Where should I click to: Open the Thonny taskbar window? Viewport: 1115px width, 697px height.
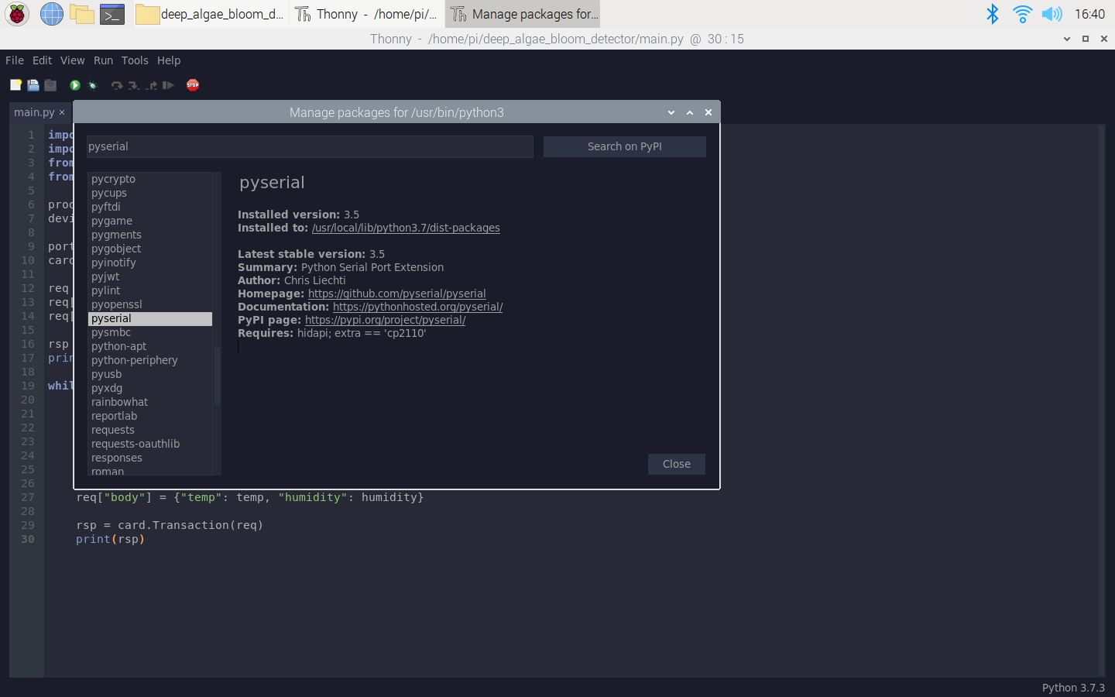(365, 14)
